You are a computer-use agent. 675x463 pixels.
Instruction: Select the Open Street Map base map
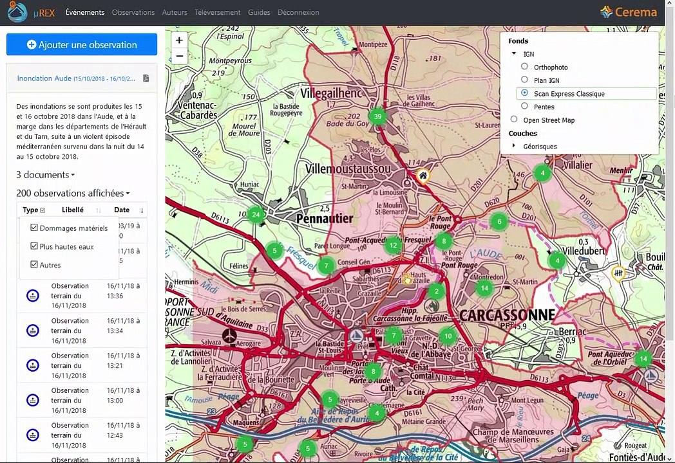[514, 120]
